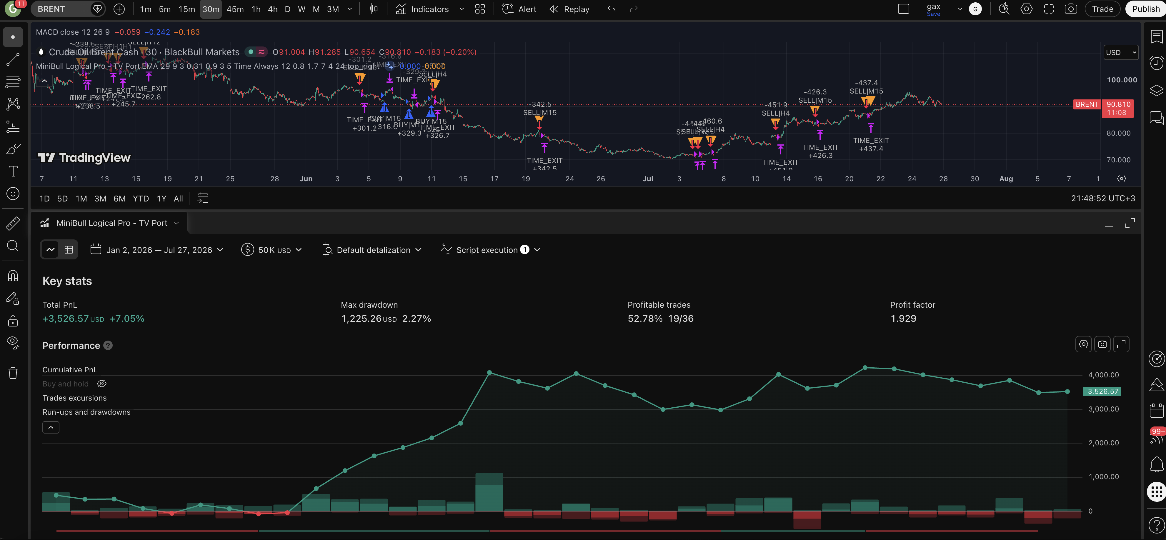Viewport: 1166px width, 540px height.
Task: Switch to list of trades table view
Action: click(x=69, y=250)
